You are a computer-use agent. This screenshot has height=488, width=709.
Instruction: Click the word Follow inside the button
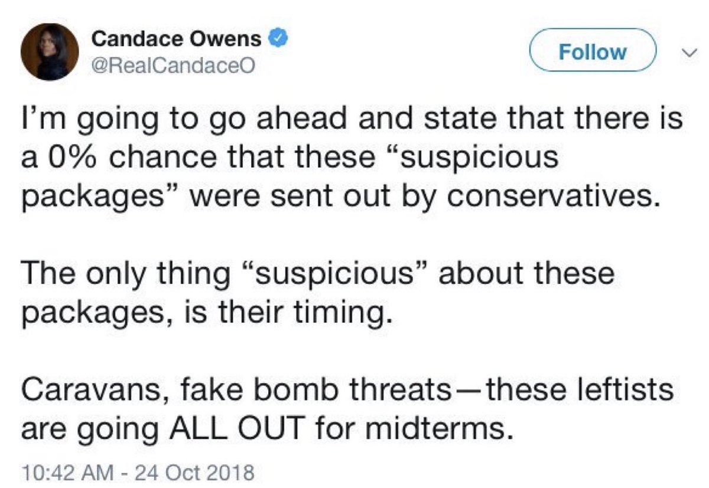point(592,52)
